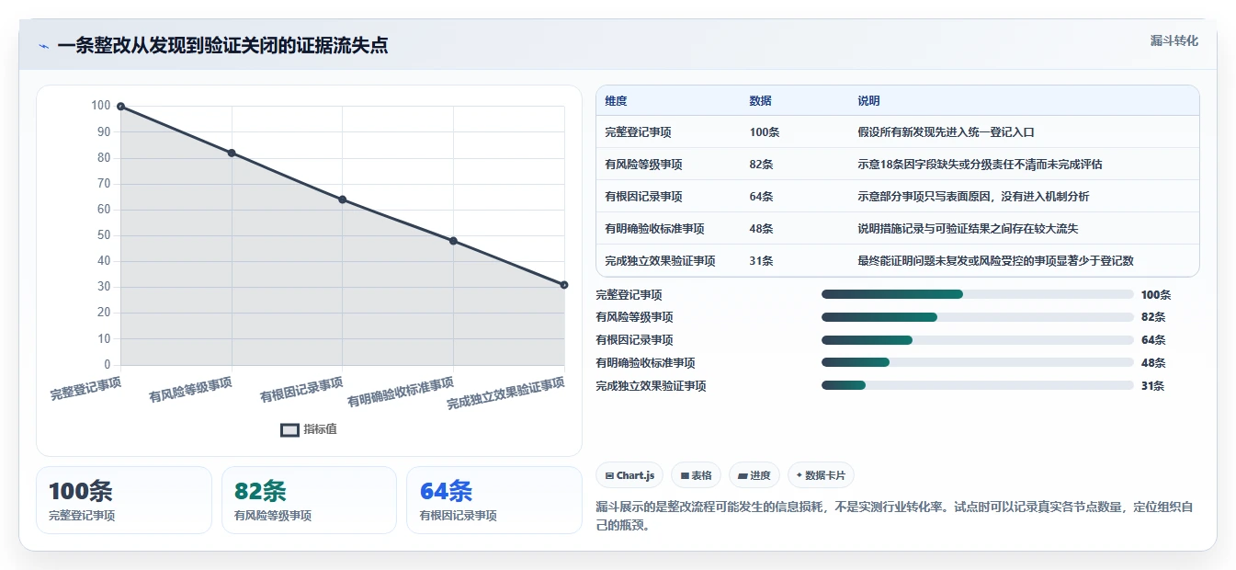Viewport: 1236px width, 570px height.
Task: Click the footnote paragraph starting 漏斗展示的是整改流程
Action: click(894, 517)
